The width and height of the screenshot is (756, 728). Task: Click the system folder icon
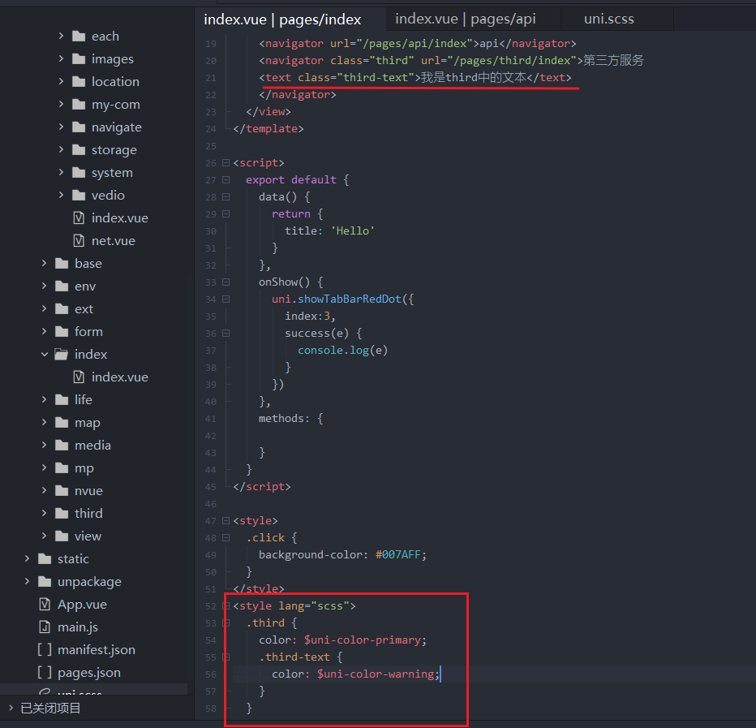point(79,172)
